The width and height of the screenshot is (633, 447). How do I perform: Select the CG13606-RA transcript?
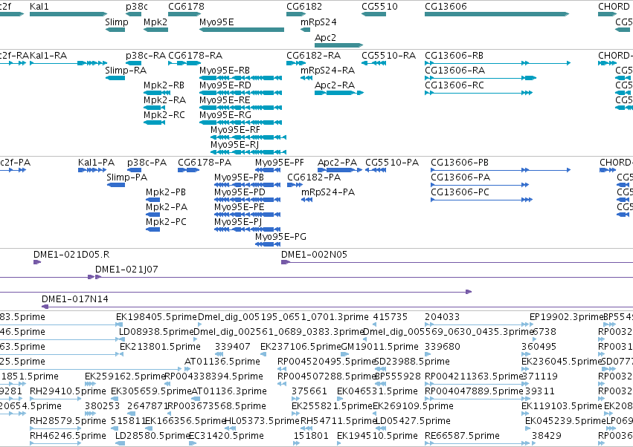coord(481,78)
